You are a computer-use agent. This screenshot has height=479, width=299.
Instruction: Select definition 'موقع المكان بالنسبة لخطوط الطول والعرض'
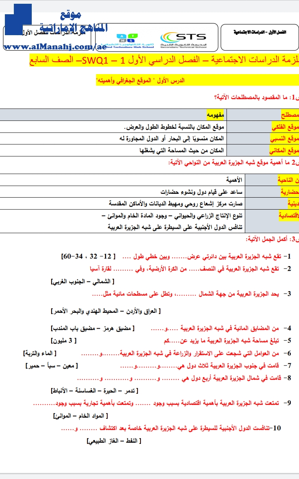174,127
